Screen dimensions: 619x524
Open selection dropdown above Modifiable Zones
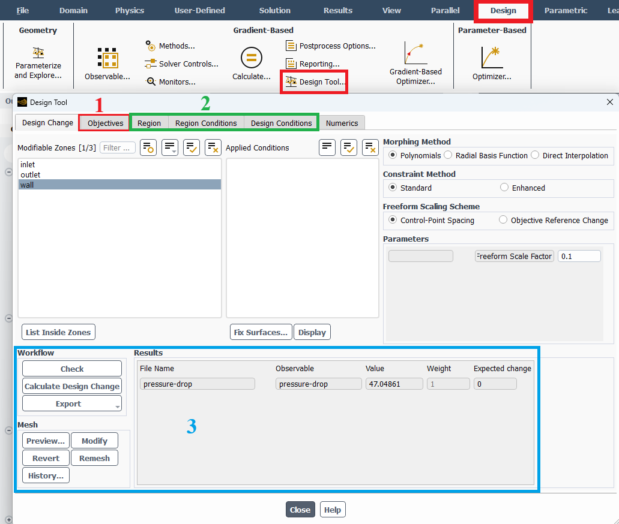pyautogui.click(x=170, y=147)
